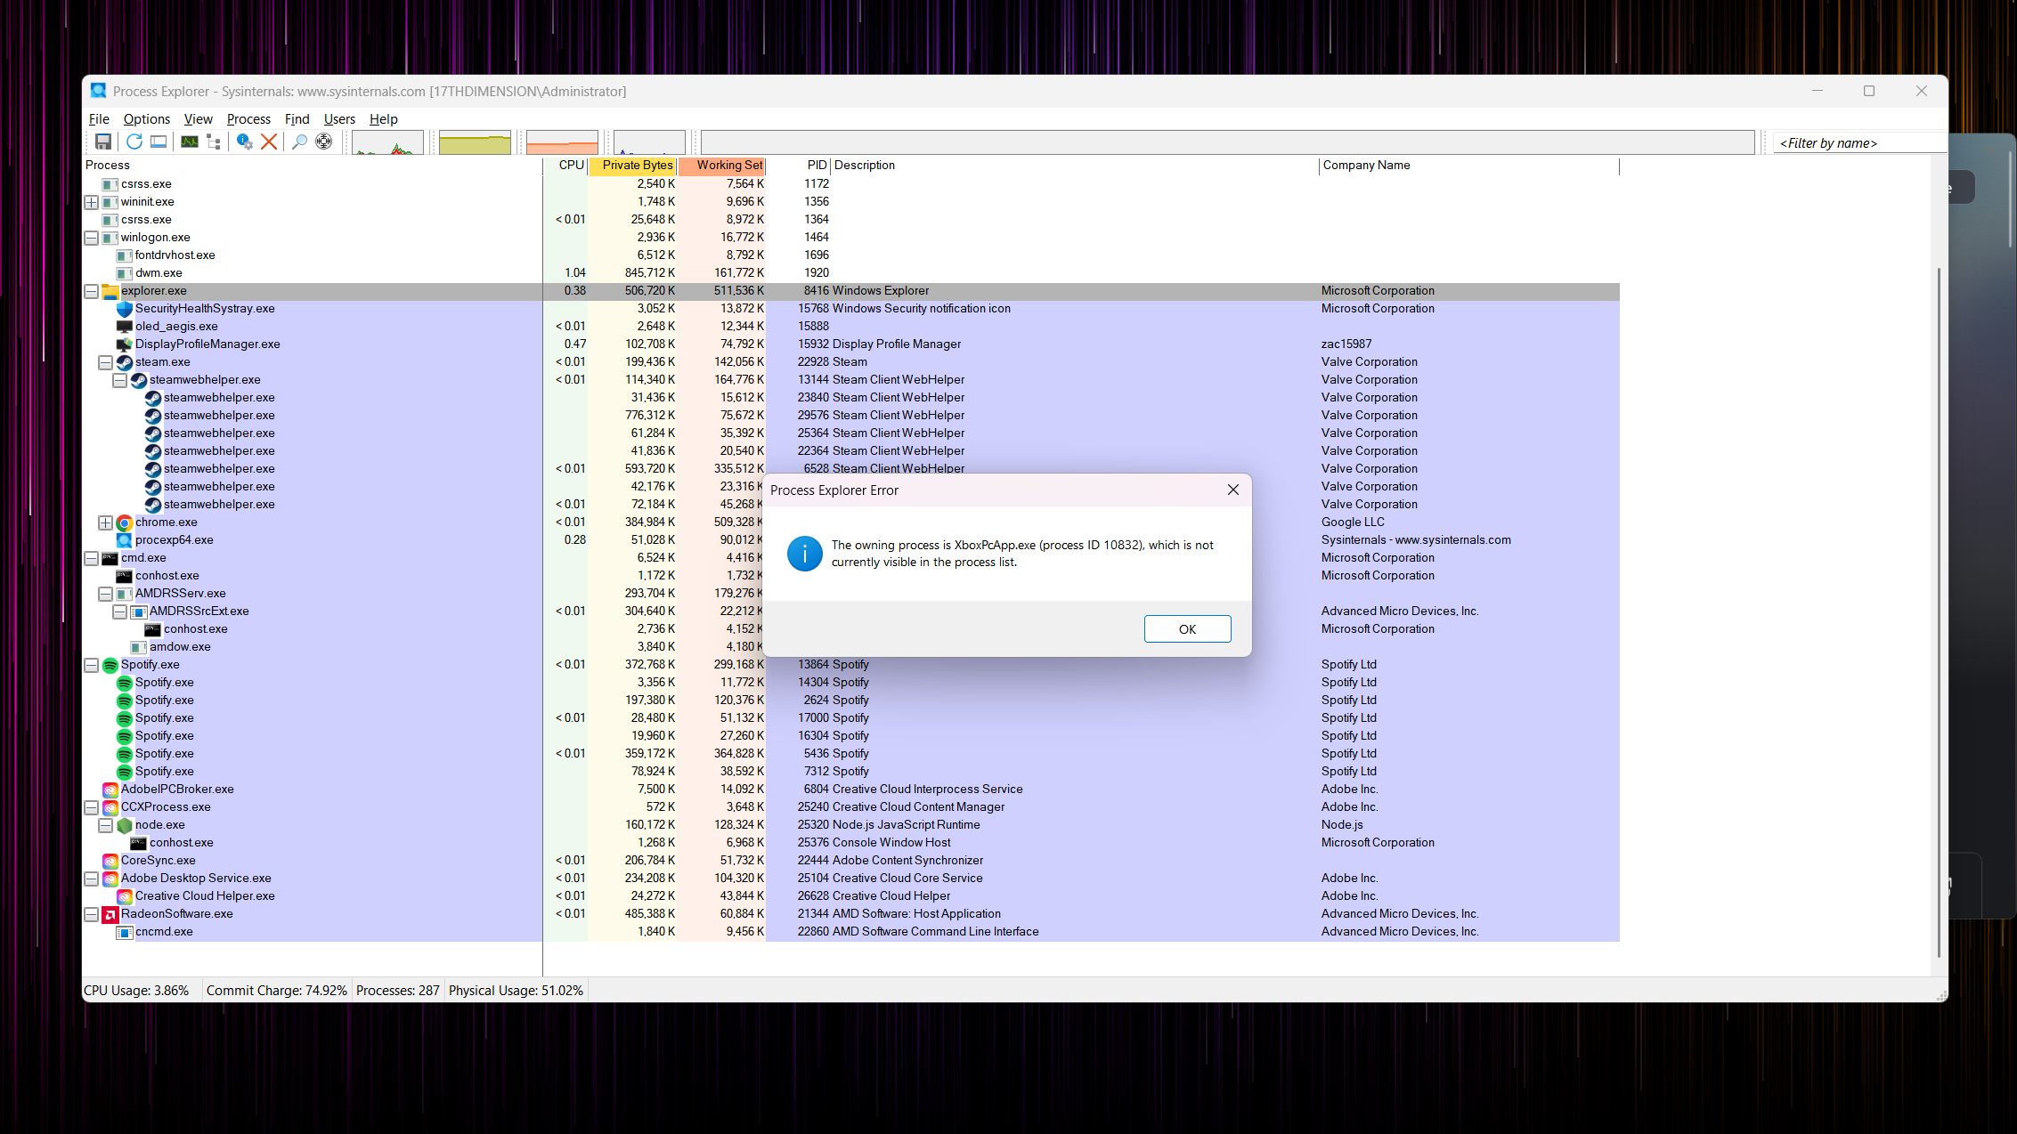
Task: Expand the wininit.exe tree node
Action: [x=91, y=202]
